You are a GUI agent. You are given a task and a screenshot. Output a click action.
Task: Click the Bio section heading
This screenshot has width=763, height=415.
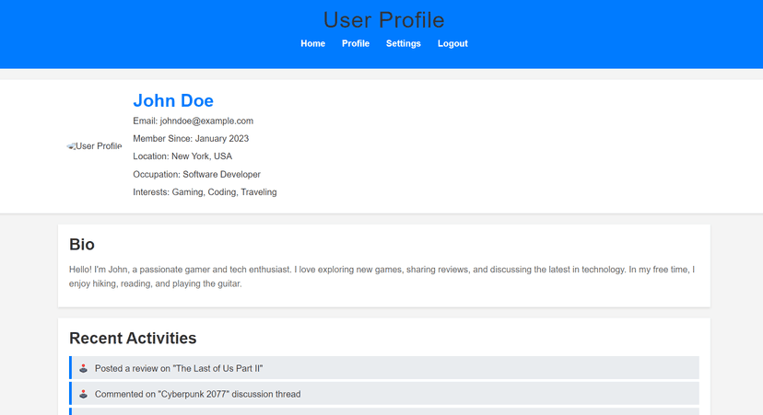82,245
